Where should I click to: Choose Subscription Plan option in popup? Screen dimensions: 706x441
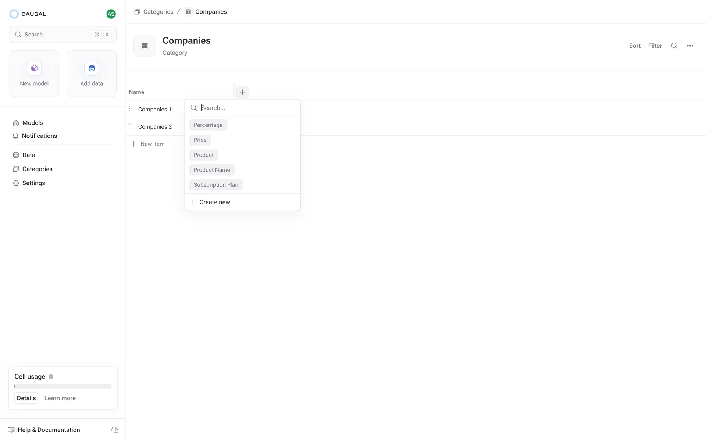click(x=216, y=185)
